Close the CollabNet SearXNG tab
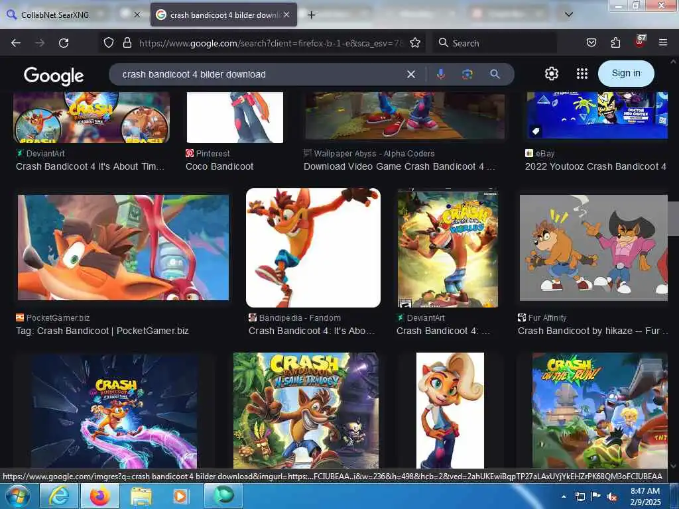This screenshot has height=509, width=679. point(137,15)
